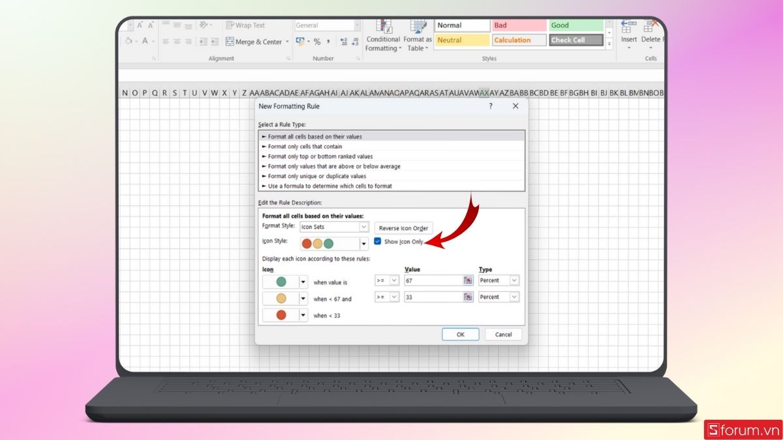Image resolution: width=783 pixels, height=440 pixels.
Task: Open the operator dropdown beside value 67
Action: (x=386, y=280)
